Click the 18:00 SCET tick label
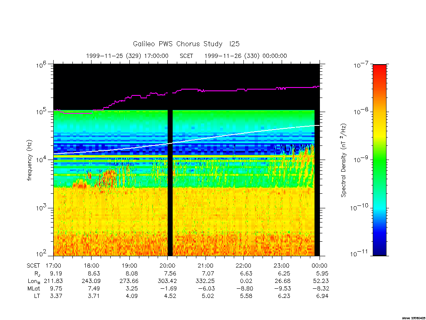Viewport: 426px width, 320px height. pyautogui.click(x=91, y=265)
